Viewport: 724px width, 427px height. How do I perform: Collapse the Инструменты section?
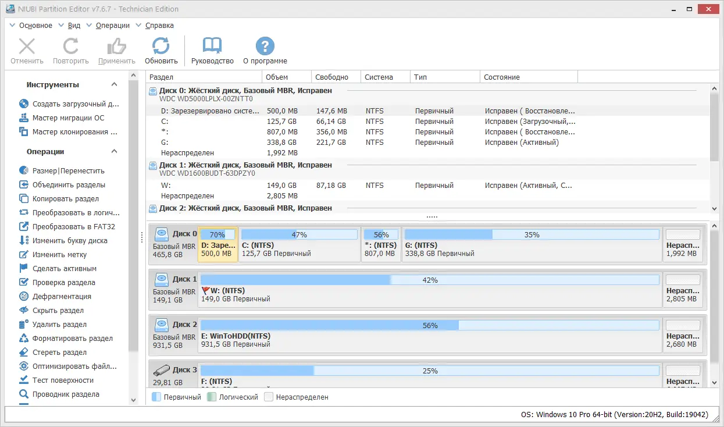pos(115,85)
